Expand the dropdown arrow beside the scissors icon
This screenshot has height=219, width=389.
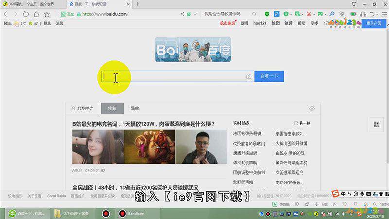coord(314,14)
